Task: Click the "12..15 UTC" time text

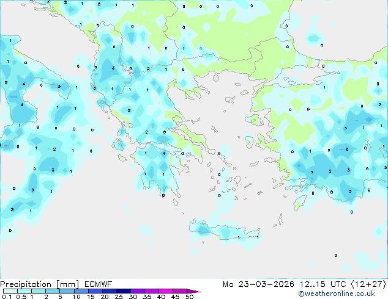Action: pos(323,284)
